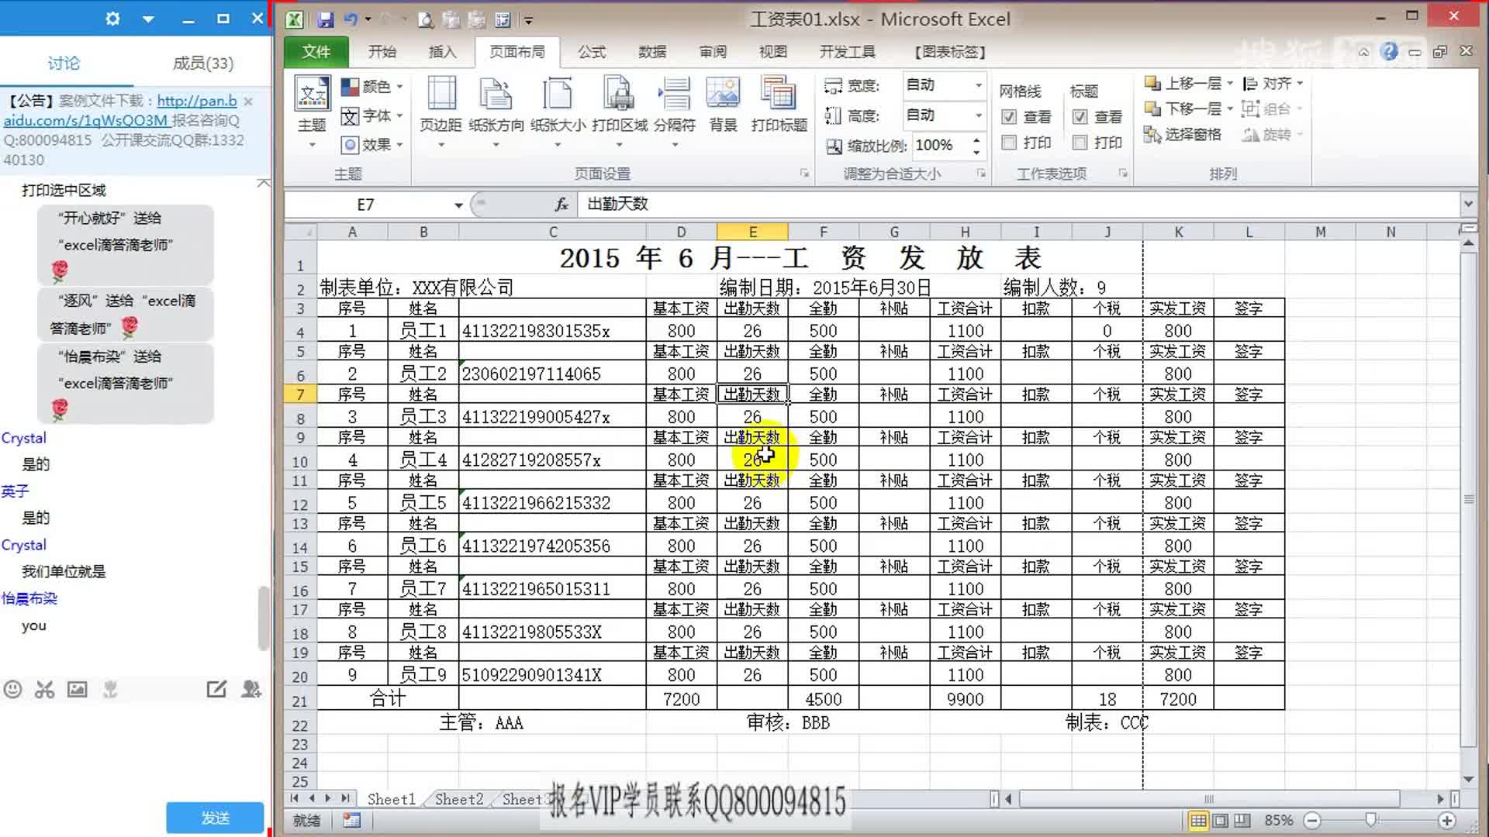
Task: Click cell containing 员工5
Action: point(423,503)
